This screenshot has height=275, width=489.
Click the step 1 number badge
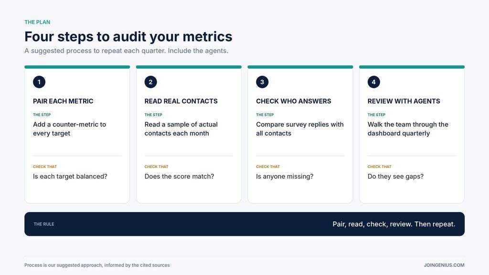coord(39,82)
